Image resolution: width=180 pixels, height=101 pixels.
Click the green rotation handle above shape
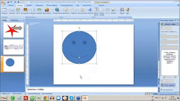79,28
